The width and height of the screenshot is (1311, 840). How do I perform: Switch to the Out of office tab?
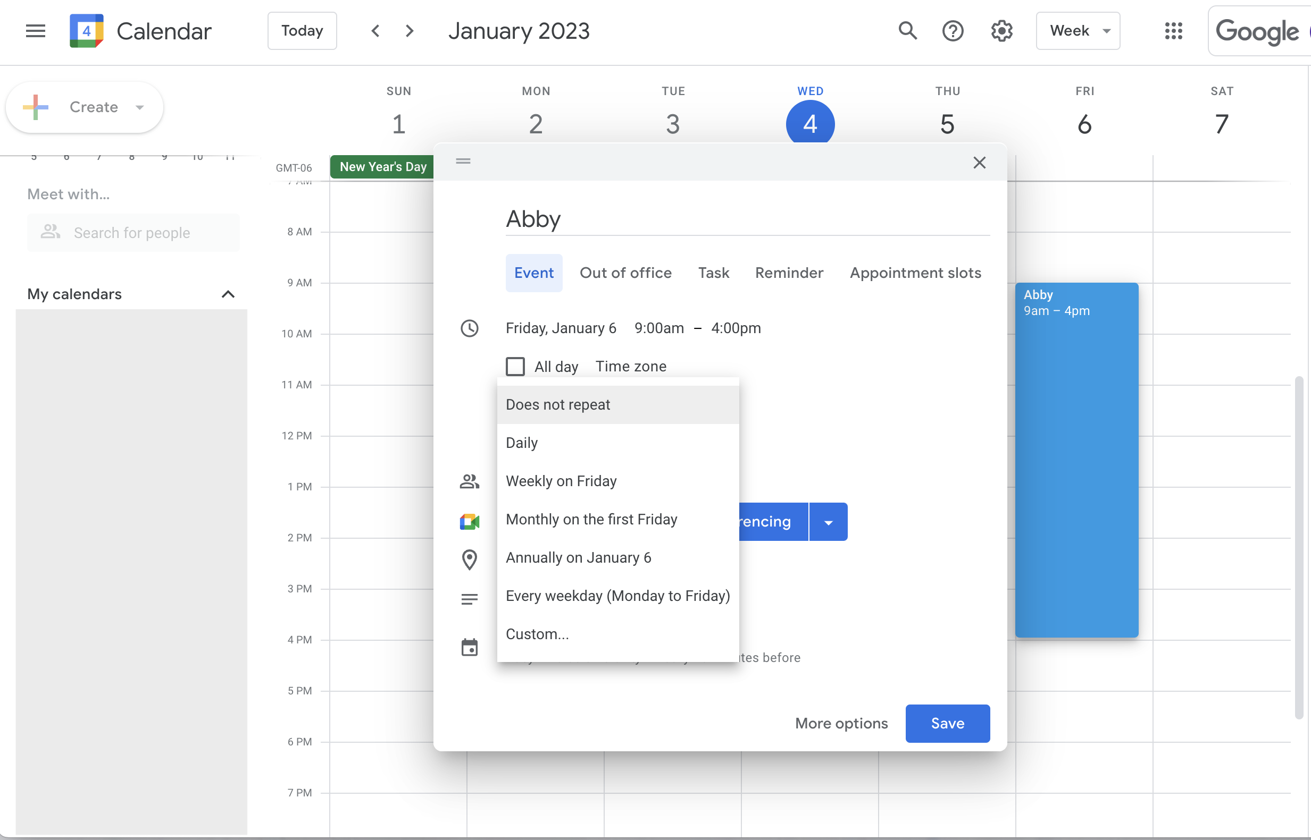(x=625, y=273)
